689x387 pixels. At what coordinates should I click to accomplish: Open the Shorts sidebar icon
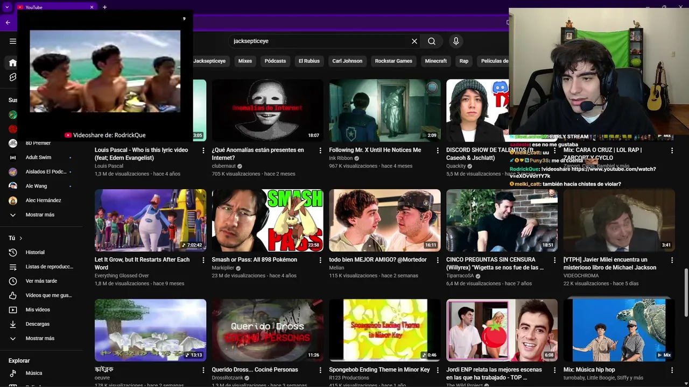click(x=13, y=77)
